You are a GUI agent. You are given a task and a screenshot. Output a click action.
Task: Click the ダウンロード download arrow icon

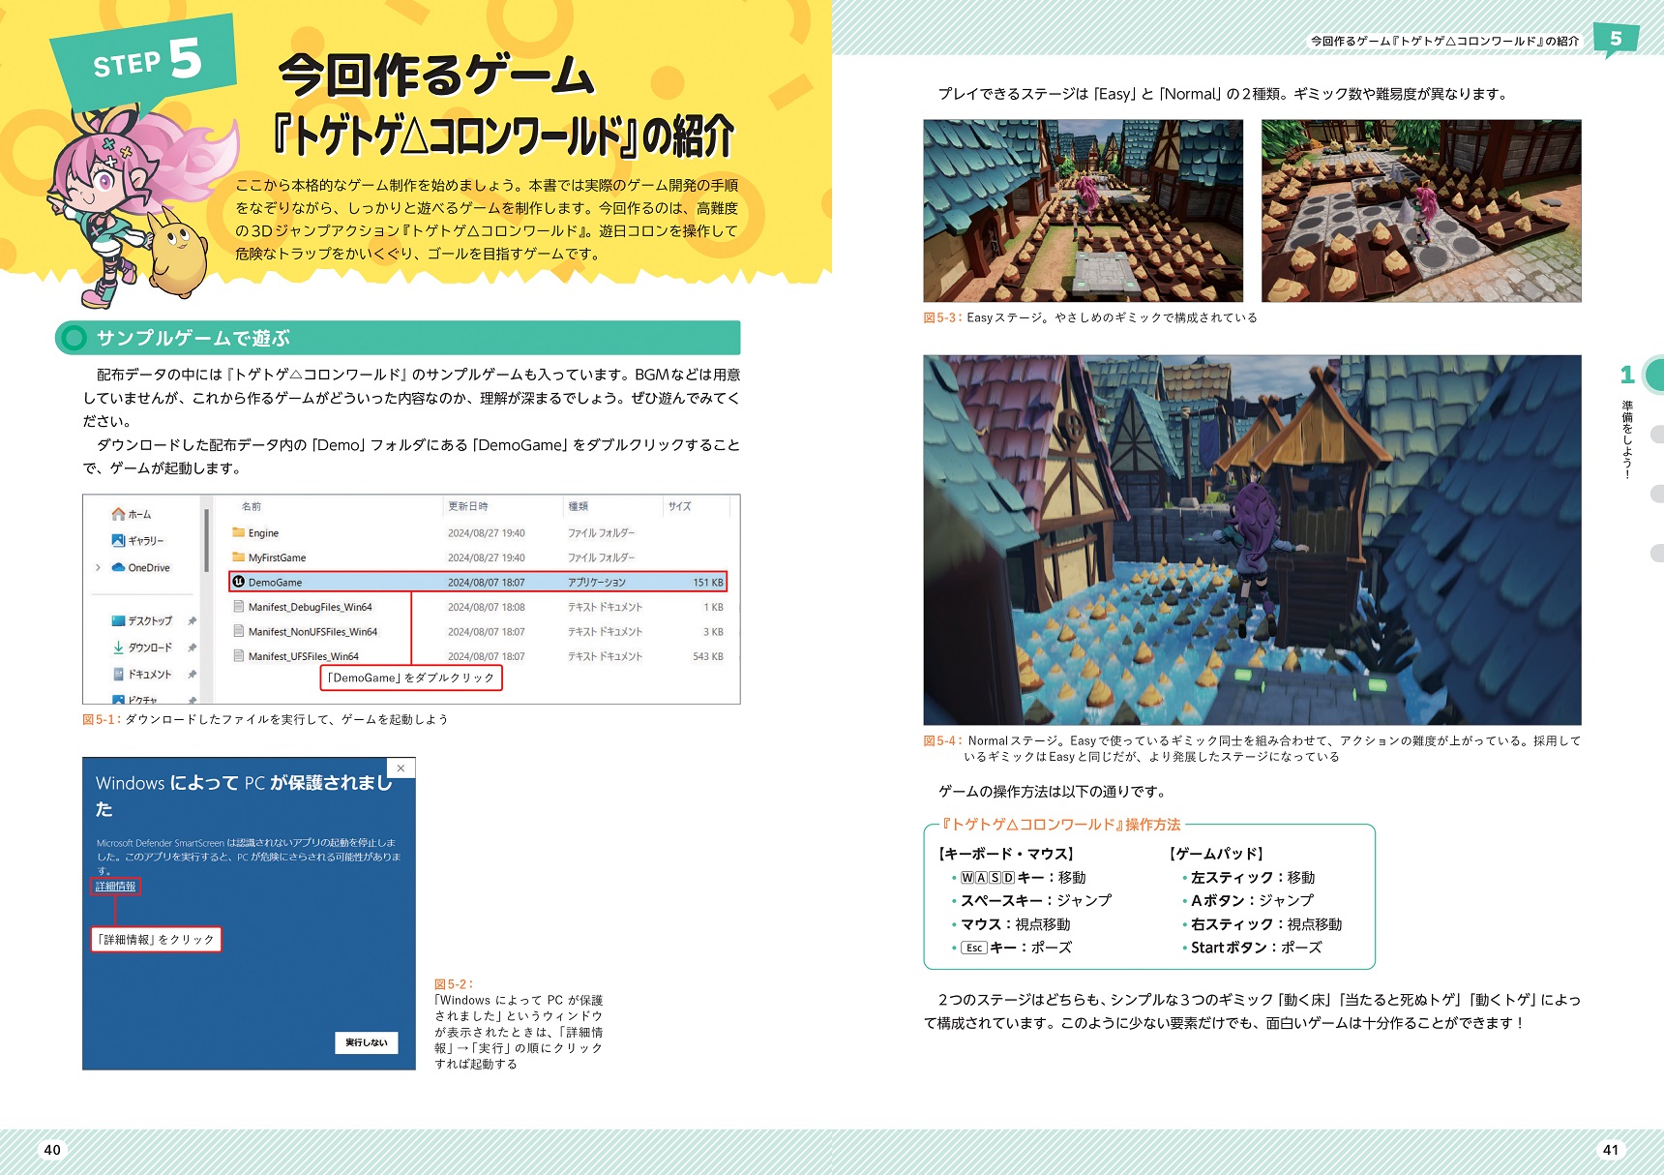point(118,648)
